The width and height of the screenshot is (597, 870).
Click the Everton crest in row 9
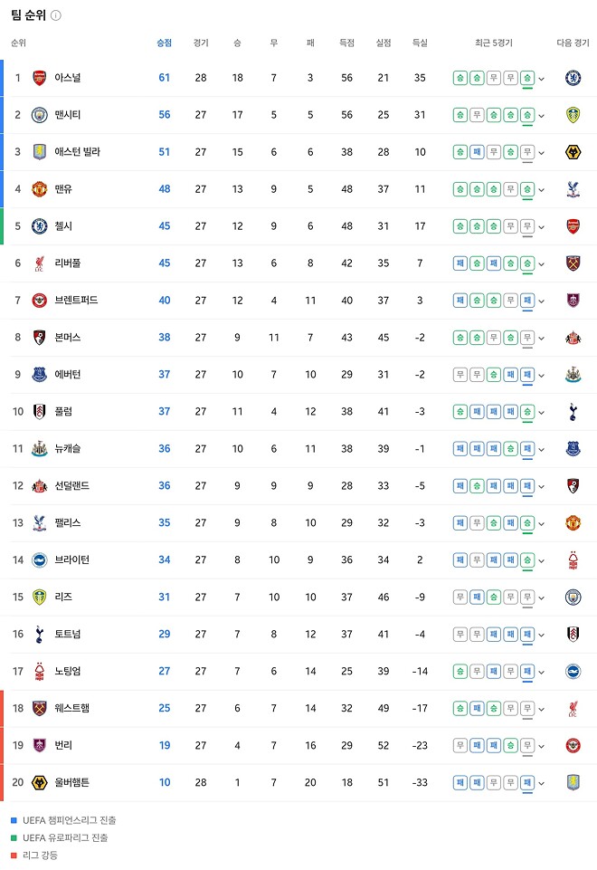point(39,375)
